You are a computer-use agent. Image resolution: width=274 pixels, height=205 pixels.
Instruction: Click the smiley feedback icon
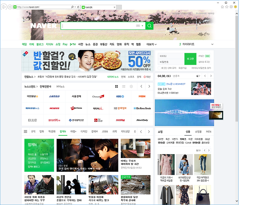coord(235,7)
